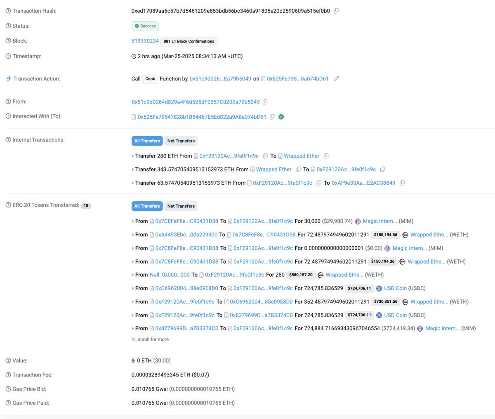The height and width of the screenshot is (419, 495).
Task: Click the Ethereum diamond icon beside Value
Action: (133, 360)
